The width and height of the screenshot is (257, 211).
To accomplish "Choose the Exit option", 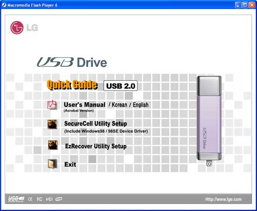I will click(x=70, y=164).
